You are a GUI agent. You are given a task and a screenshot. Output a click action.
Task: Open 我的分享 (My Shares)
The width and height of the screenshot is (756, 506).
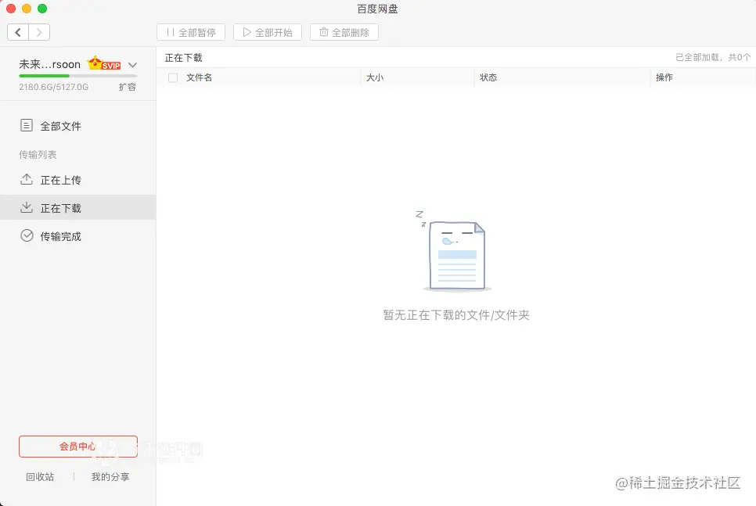[x=110, y=476]
